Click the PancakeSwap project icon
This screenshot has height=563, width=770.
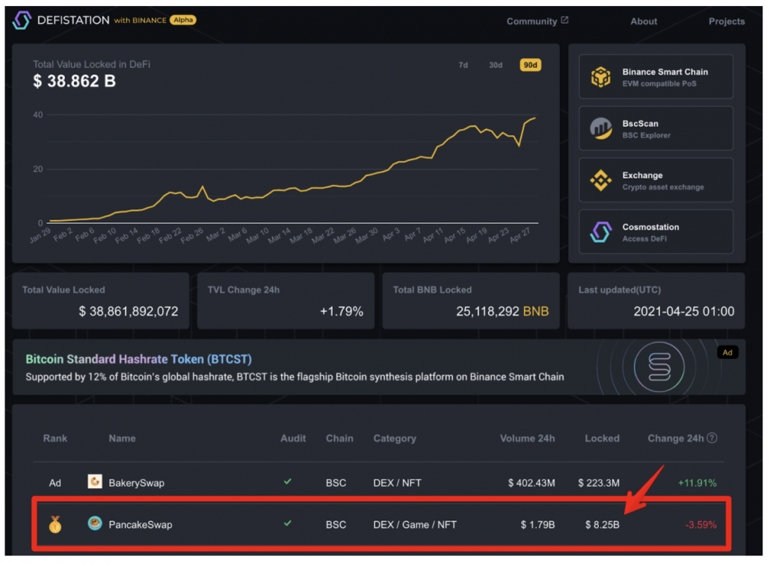coord(95,523)
